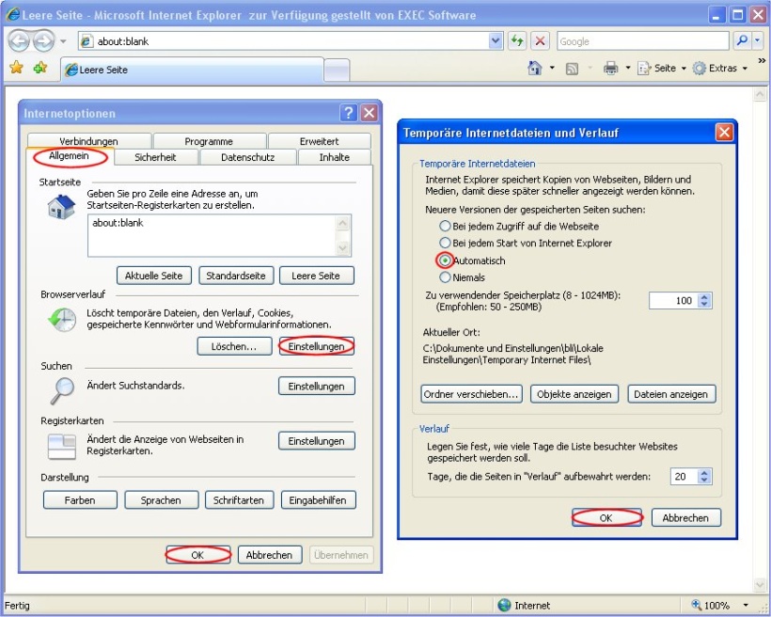
Task: Click the Löschen... button
Action: pos(234,346)
